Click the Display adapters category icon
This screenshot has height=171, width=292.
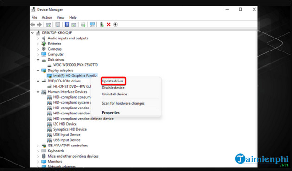(44, 70)
